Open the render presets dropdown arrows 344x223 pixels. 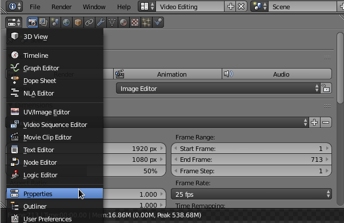click(x=305, y=122)
